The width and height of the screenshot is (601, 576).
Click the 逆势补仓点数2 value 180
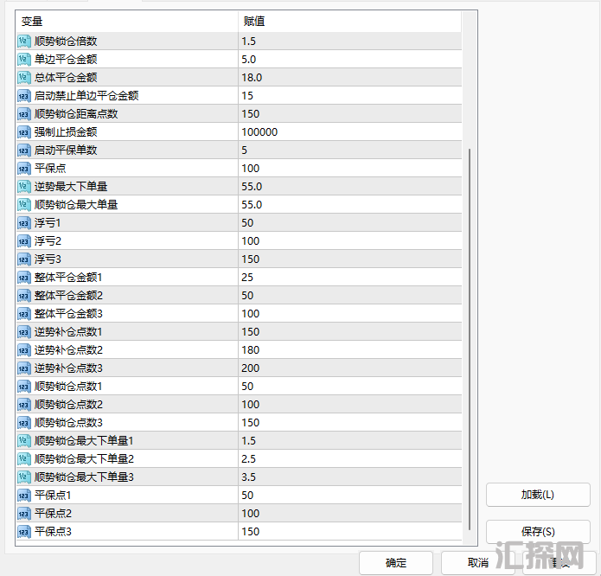tap(349, 350)
